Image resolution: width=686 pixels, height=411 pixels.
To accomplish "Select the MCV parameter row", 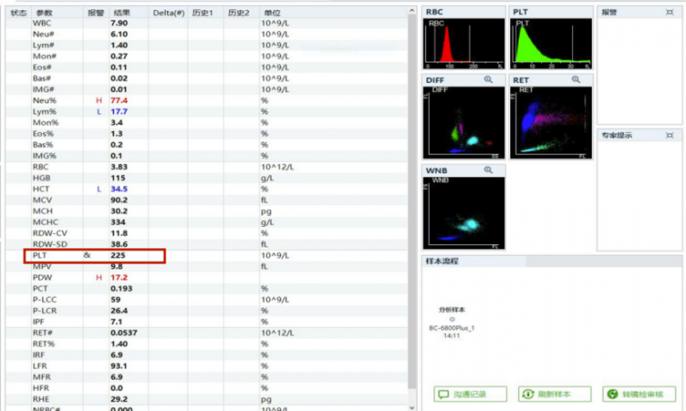I will (207, 200).
